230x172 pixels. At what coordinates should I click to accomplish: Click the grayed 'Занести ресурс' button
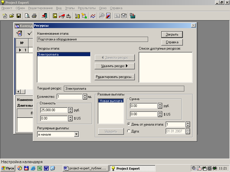(115, 58)
